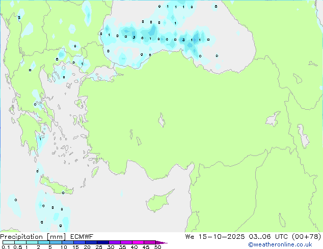Click the ECMWF model label

click(82, 237)
